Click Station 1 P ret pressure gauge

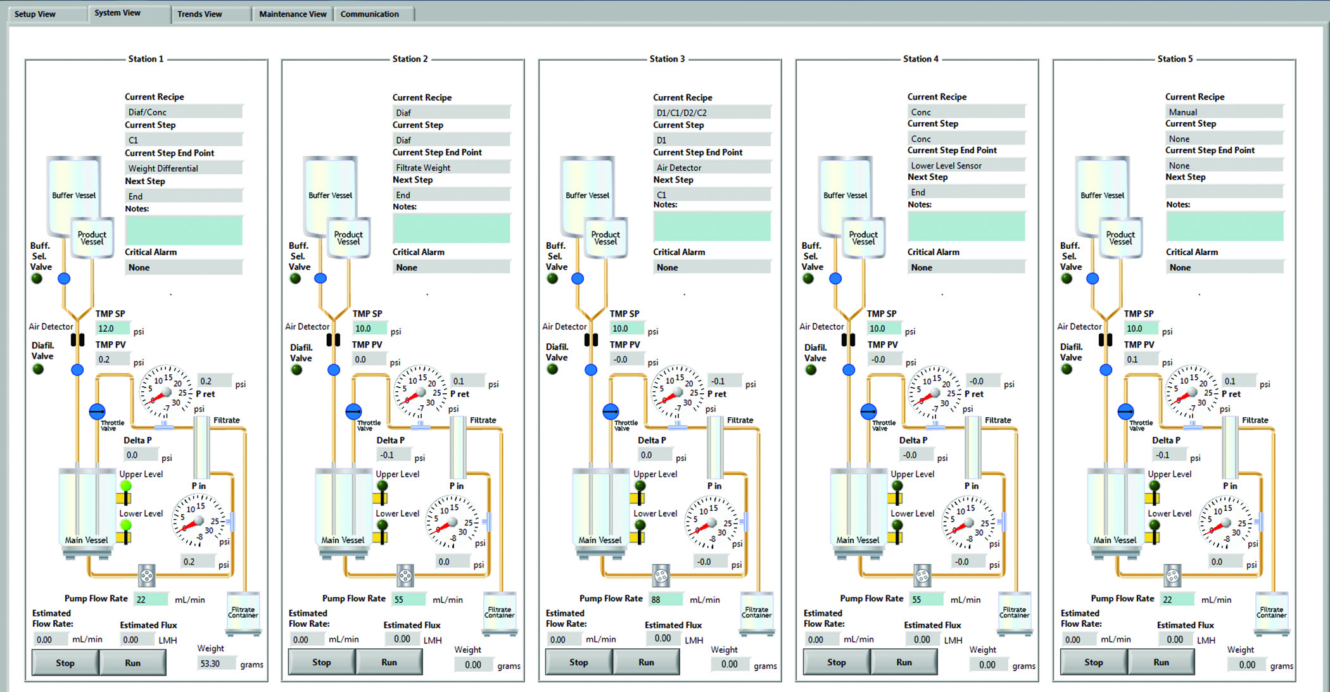tap(166, 392)
